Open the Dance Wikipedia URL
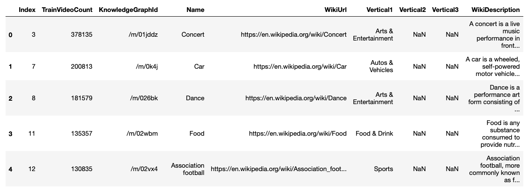This screenshot has width=528, height=189. (296, 98)
